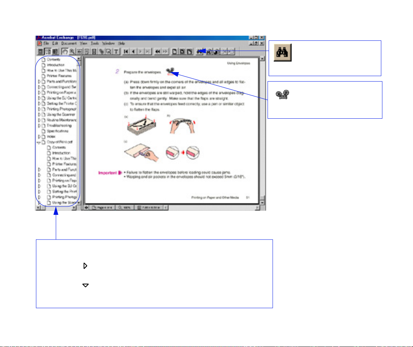Click movie projector icon beside Prepare the envelopes
413x347 pixels.
click(170, 71)
